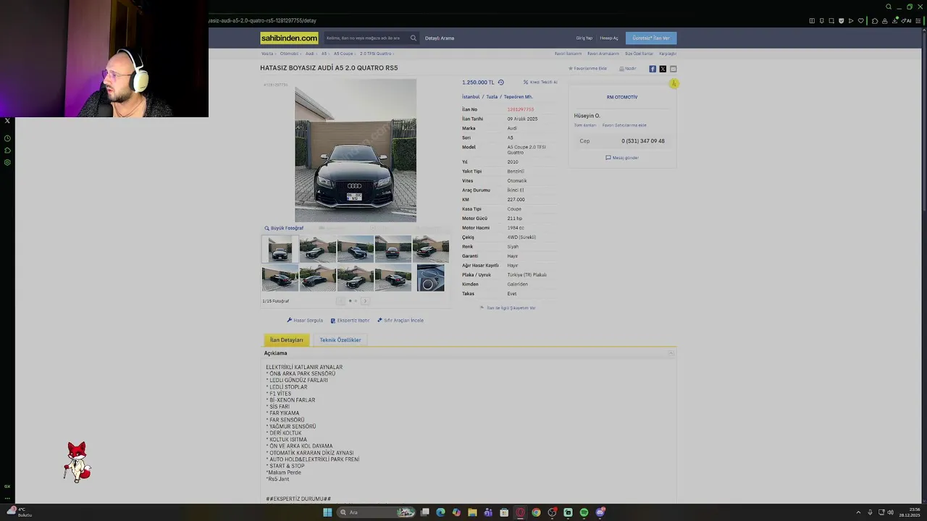The image size is (927, 521).
Task: Select the first thumbnail of car front
Action: tap(280, 249)
